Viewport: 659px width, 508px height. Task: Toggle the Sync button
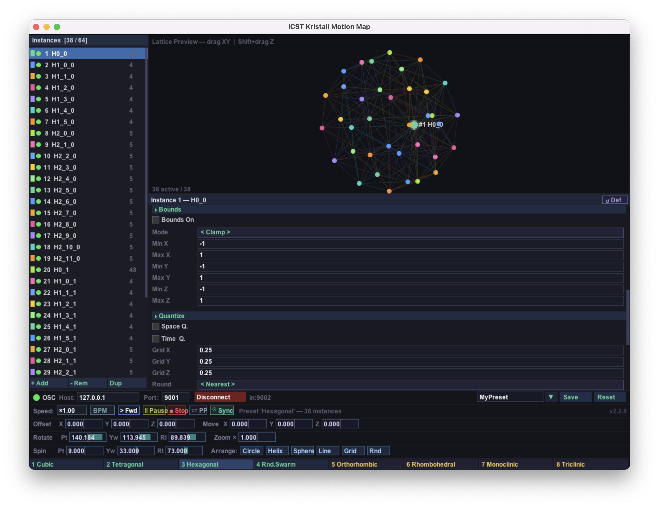click(222, 410)
